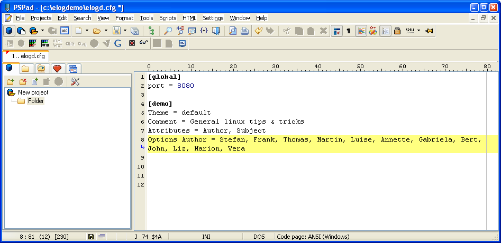This screenshot has height=243, width=501.
Task: Toggle SPELL check button
Action: coord(410,31)
